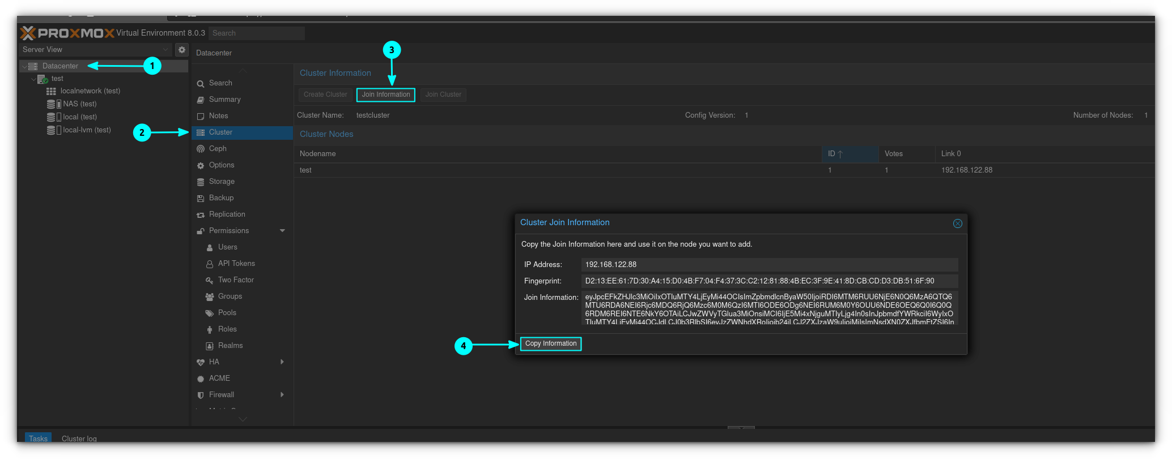1172x460 pixels.
Task: Click the HA heartbeat icon
Action: coord(201,363)
